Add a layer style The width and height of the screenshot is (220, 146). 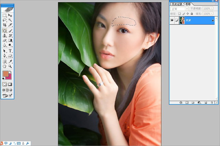[181, 102]
